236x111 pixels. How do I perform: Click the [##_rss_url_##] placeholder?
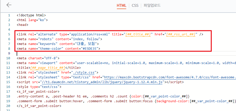[181, 34]
